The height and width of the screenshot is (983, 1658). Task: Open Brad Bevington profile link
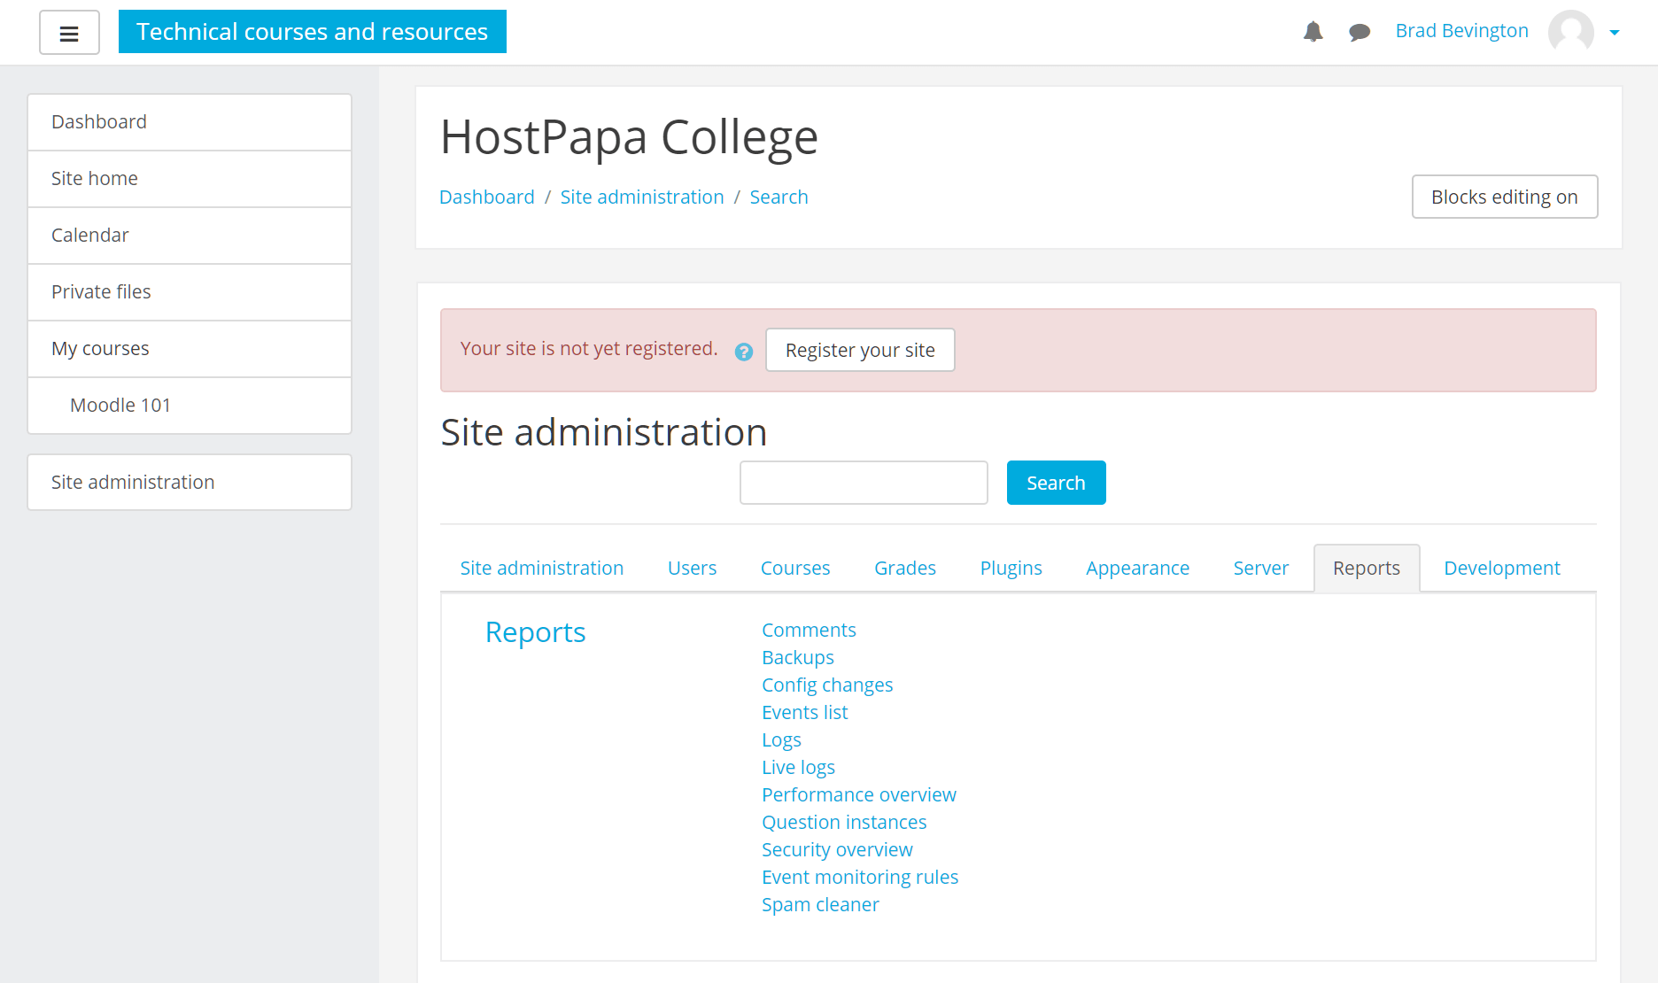(x=1461, y=31)
